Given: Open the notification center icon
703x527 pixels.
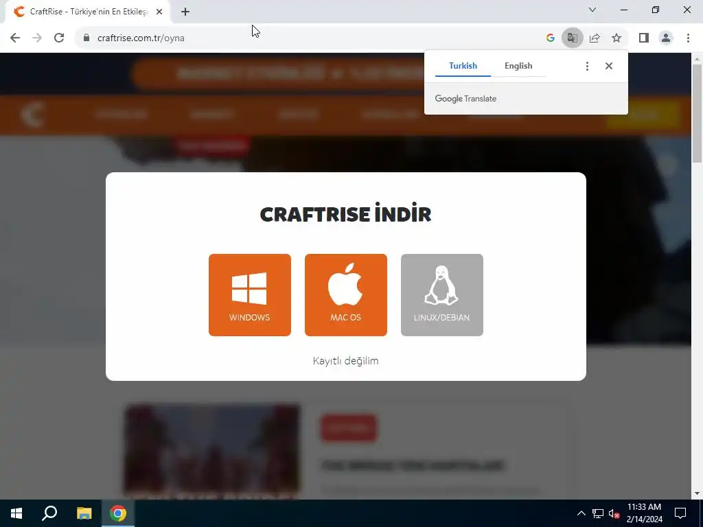Looking at the screenshot, I should [680, 513].
